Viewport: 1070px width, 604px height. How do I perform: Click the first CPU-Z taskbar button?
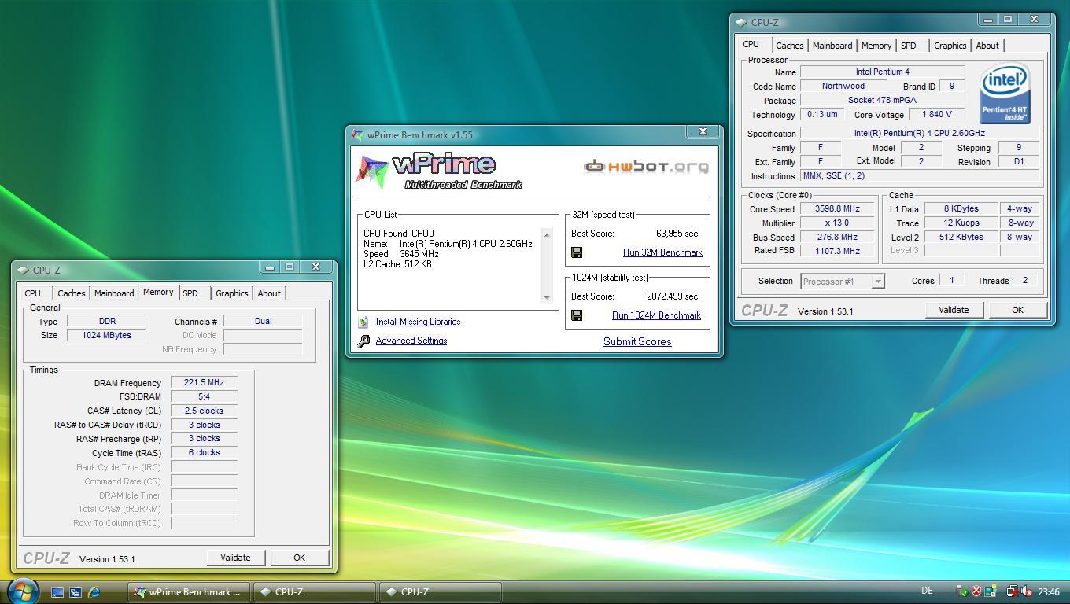315,592
